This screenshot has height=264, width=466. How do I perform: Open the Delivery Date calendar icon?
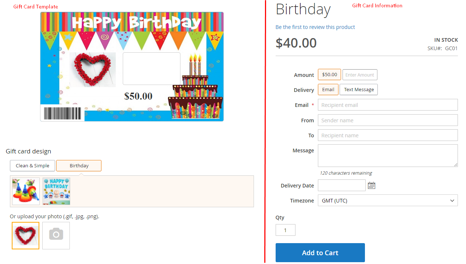pos(372,186)
